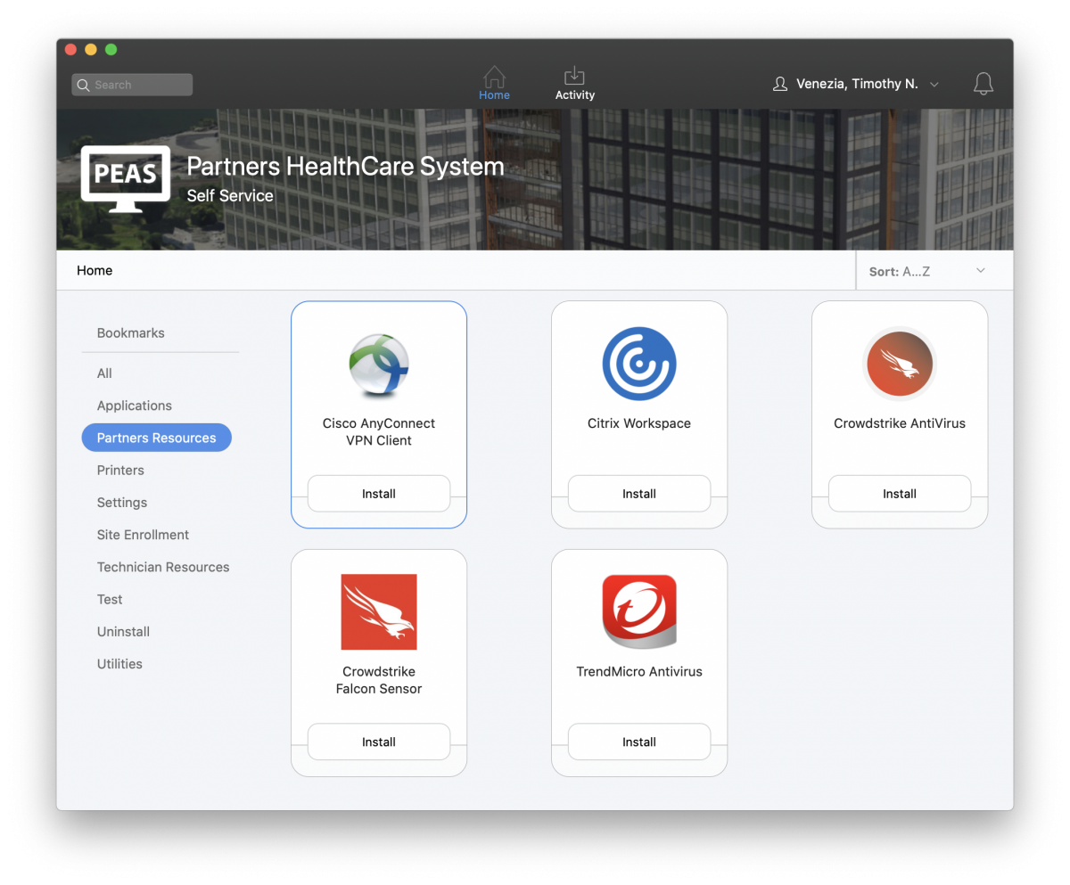Click the Self Service subtitle in banner
The width and height of the screenshot is (1070, 885).
coord(230,196)
